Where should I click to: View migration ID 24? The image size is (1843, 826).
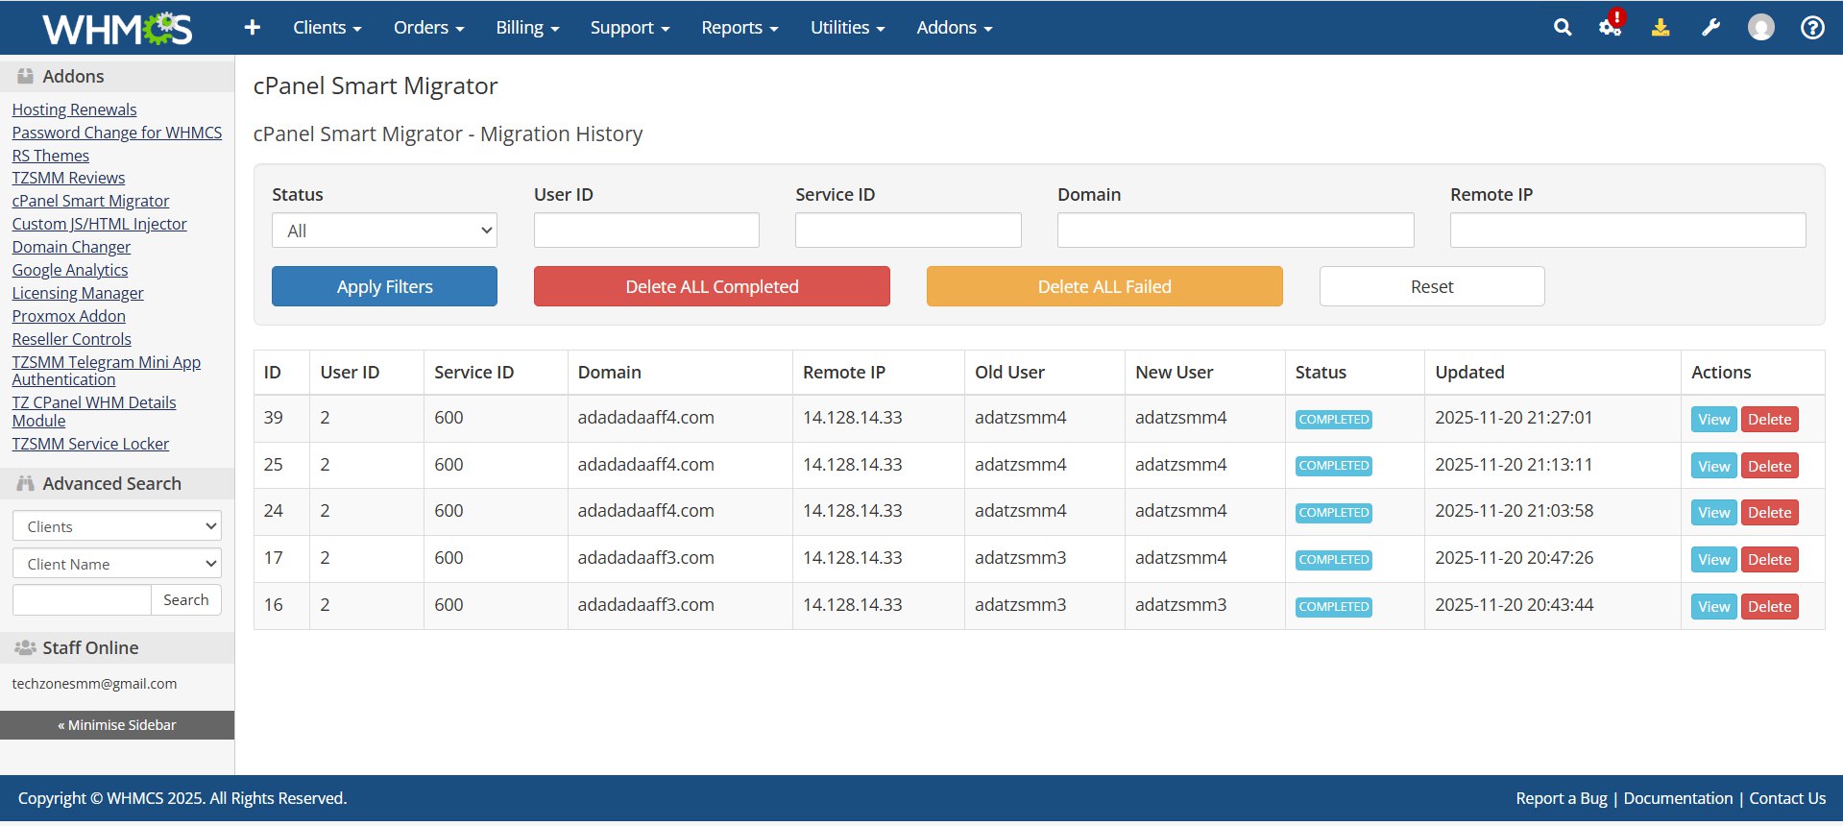(x=1713, y=513)
